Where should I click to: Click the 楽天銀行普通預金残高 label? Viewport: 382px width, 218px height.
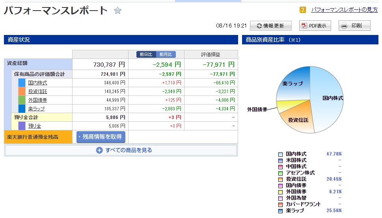[x=33, y=137]
